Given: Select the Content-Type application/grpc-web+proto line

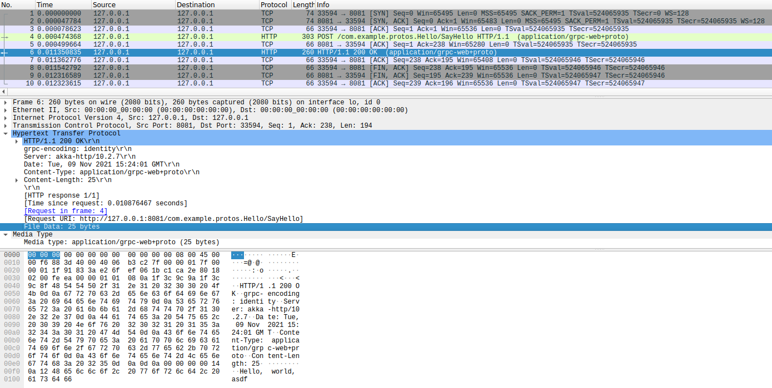Looking at the screenshot, I should 112,172.
